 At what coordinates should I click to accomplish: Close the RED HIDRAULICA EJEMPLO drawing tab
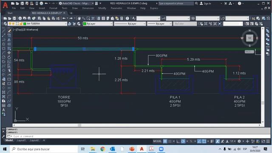64,13
